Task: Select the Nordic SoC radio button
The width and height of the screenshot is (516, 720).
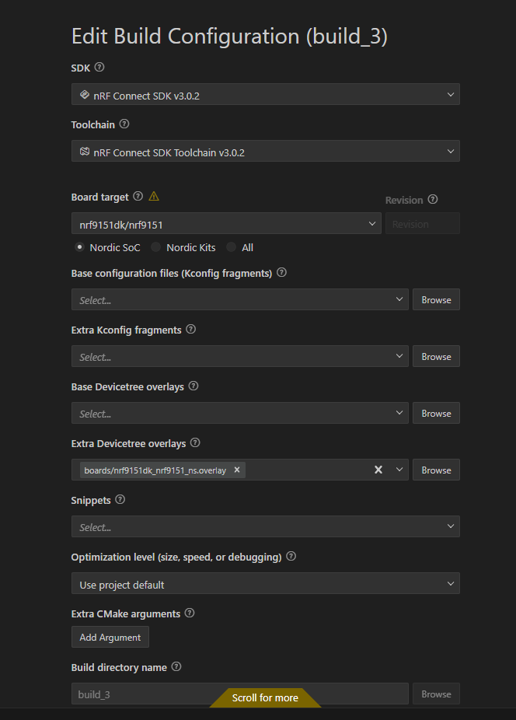Action: pos(80,247)
